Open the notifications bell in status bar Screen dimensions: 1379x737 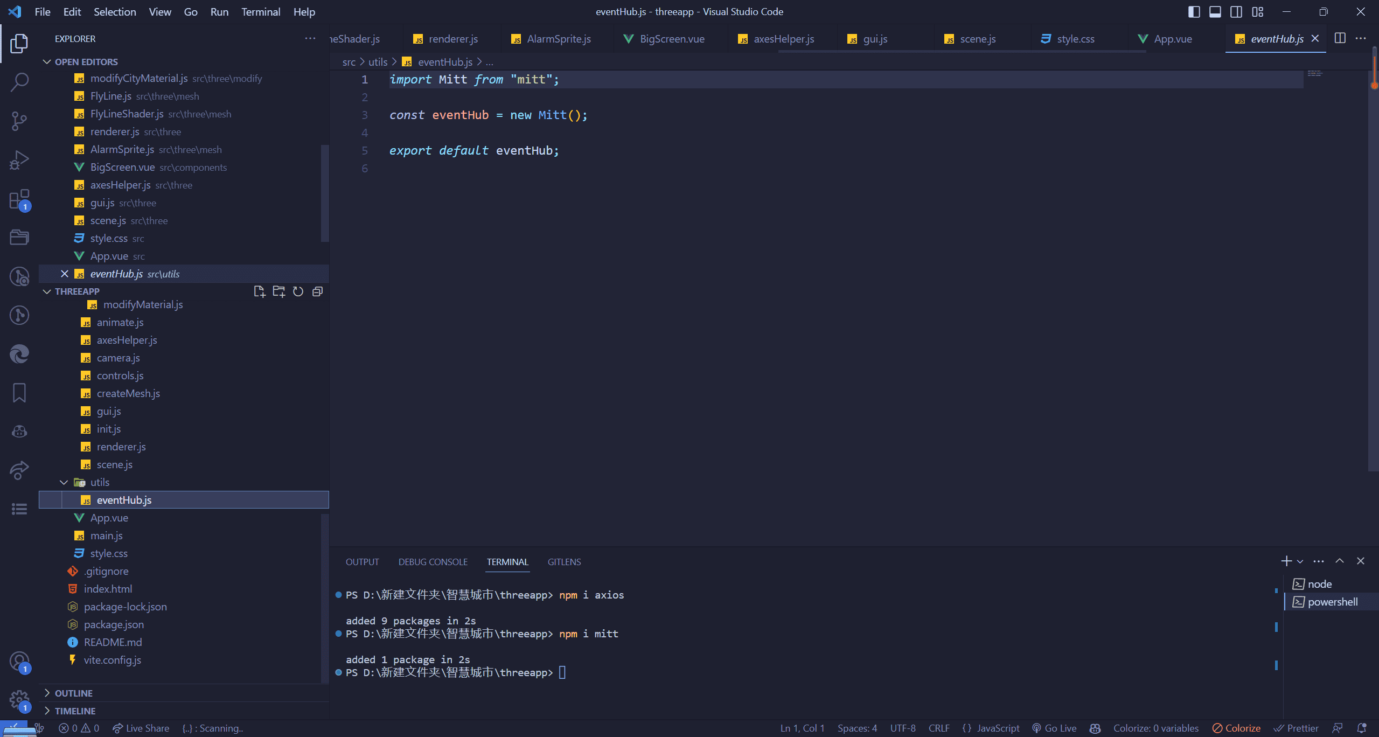point(1362,728)
